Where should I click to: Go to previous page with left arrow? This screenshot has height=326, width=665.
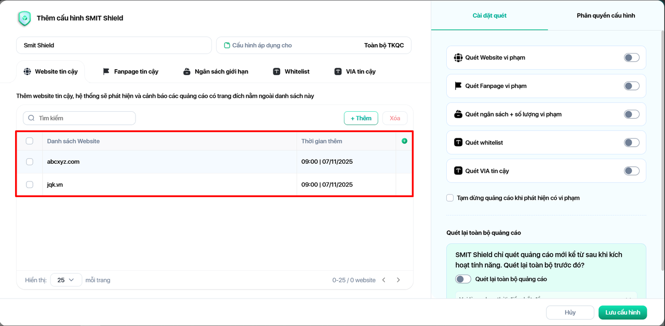384,280
